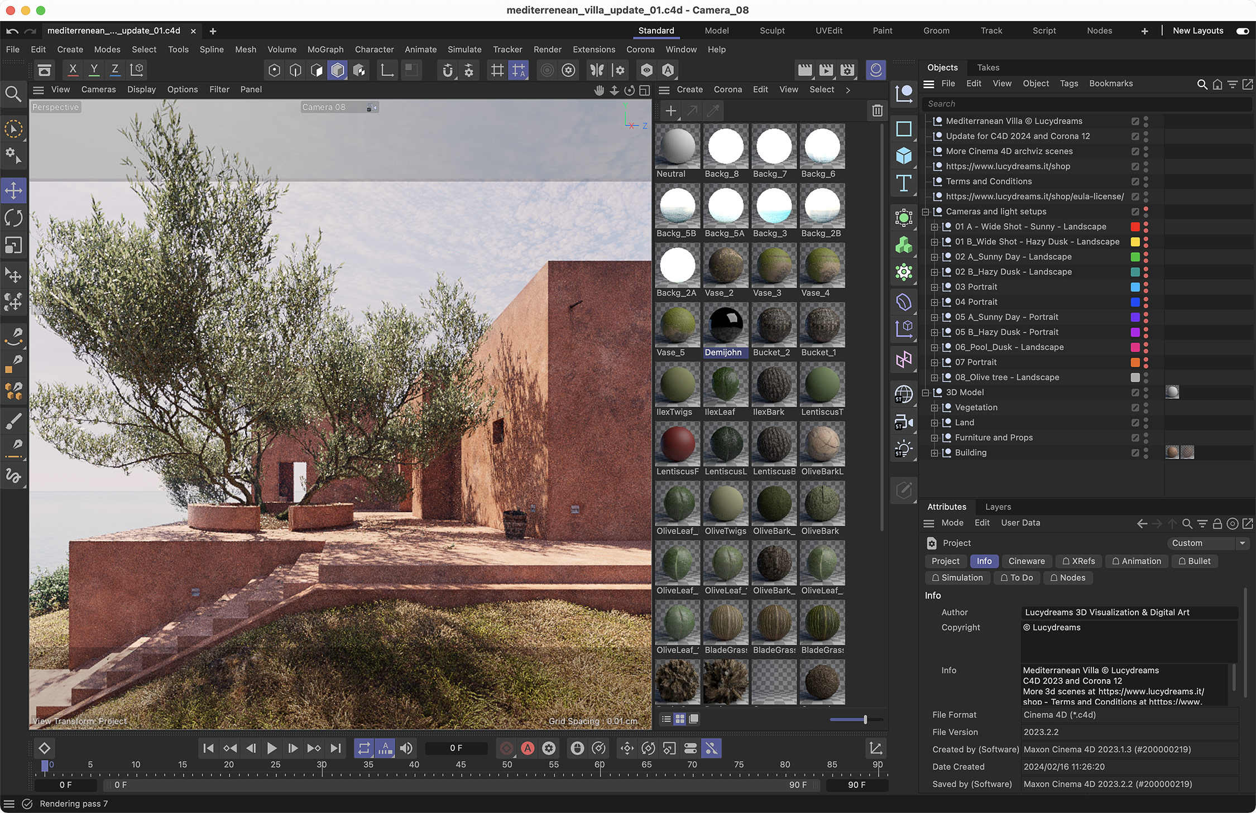Select the Rotate tool in left toolbar

[13, 218]
